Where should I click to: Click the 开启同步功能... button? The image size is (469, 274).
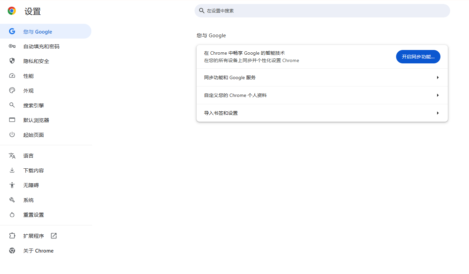click(x=418, y=57)
